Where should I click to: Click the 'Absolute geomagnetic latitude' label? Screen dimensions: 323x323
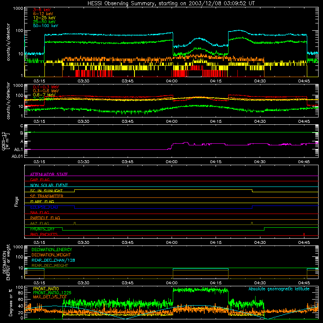[279, 289]
